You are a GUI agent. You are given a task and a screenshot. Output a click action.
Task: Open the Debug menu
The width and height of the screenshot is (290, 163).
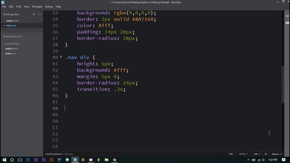tap(49, 6)
